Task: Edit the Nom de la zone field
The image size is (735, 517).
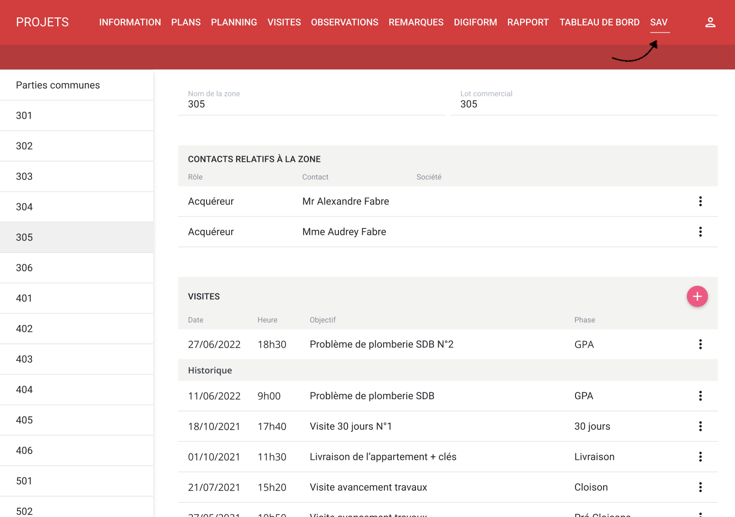Action: (311, 104)
